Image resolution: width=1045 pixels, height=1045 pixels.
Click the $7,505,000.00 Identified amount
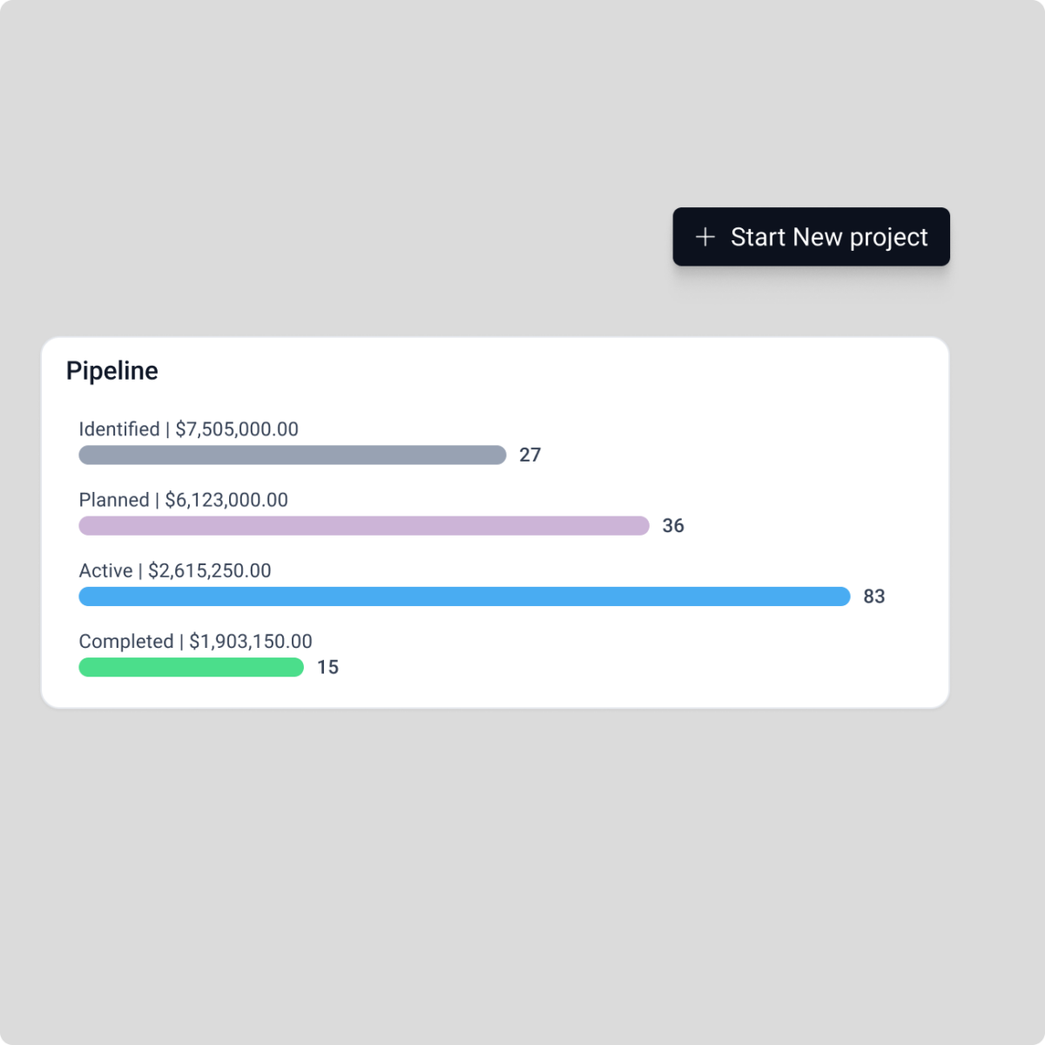(237, 429)
